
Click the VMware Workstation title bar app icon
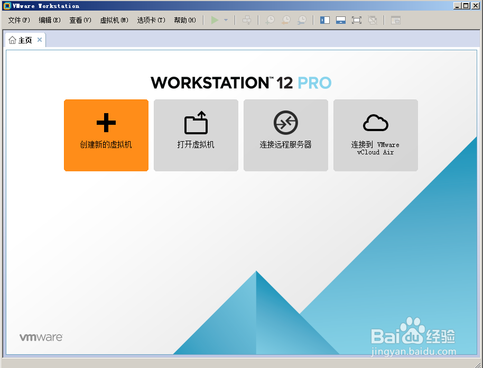(x=7, y=6)
